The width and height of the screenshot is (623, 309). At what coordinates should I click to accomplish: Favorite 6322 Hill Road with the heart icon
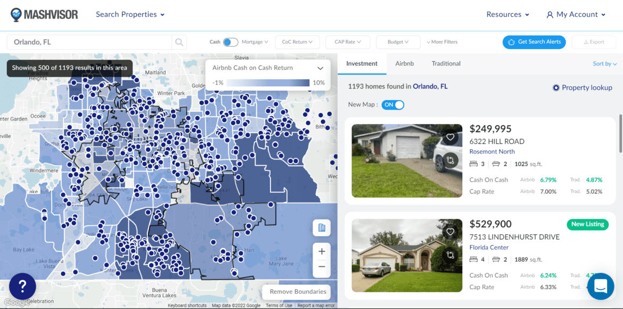coord(450,137)
